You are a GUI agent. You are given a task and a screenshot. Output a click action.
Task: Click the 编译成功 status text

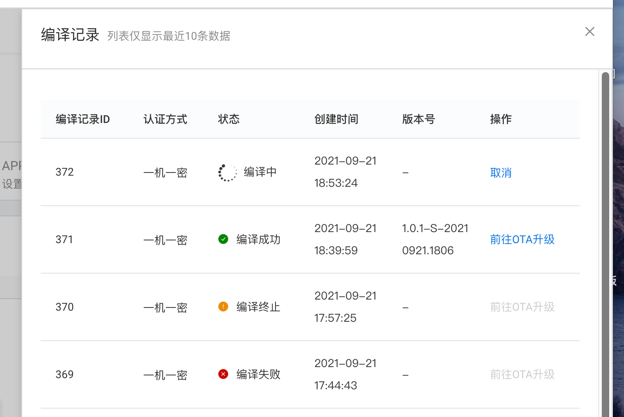(258, 239)
